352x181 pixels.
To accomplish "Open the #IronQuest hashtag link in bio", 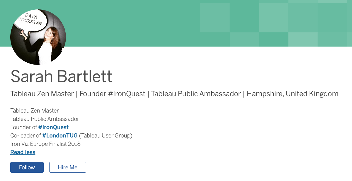I will 53,127.
